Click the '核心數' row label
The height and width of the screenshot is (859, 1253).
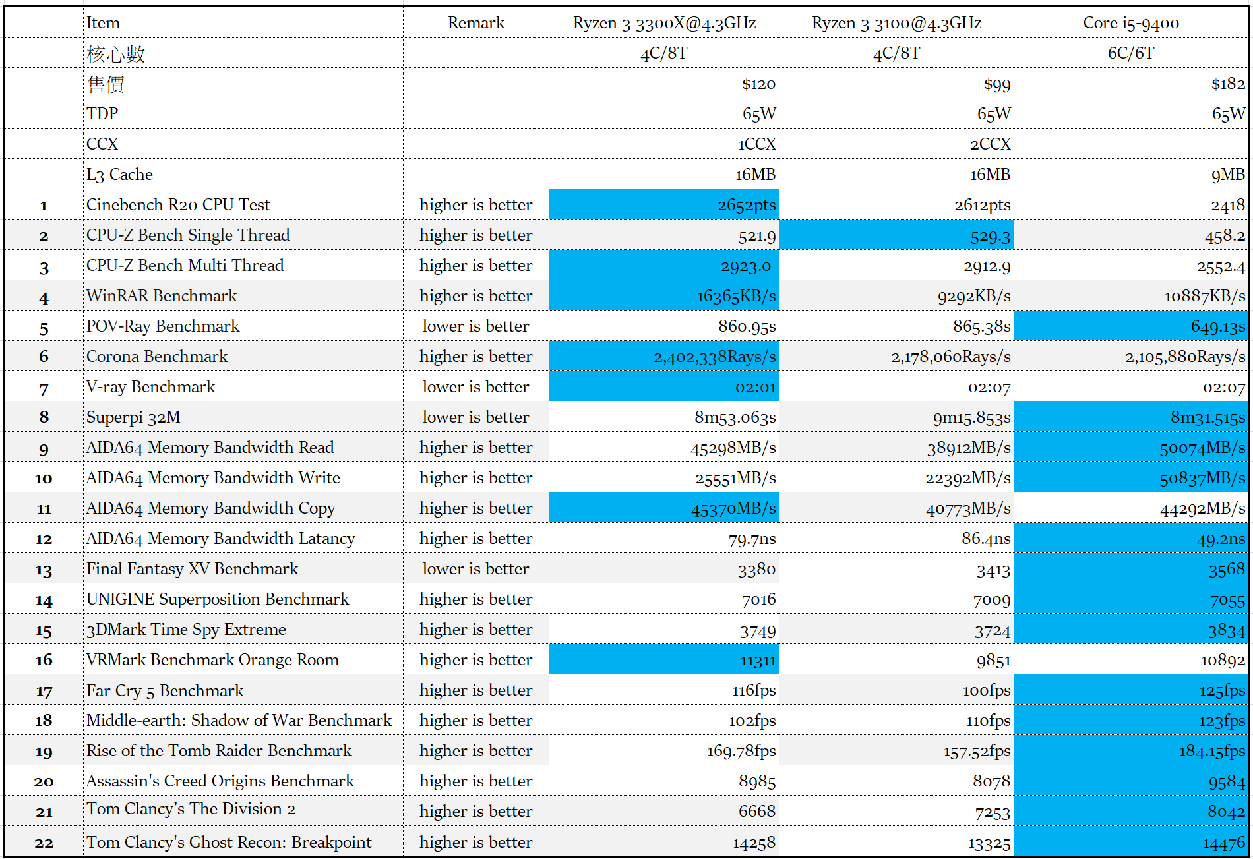243,53
